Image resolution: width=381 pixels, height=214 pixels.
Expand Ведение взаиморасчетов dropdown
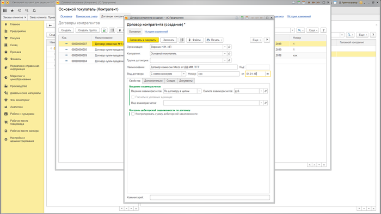point(199,91)
